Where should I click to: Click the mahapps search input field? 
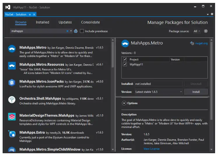(38, 31)
